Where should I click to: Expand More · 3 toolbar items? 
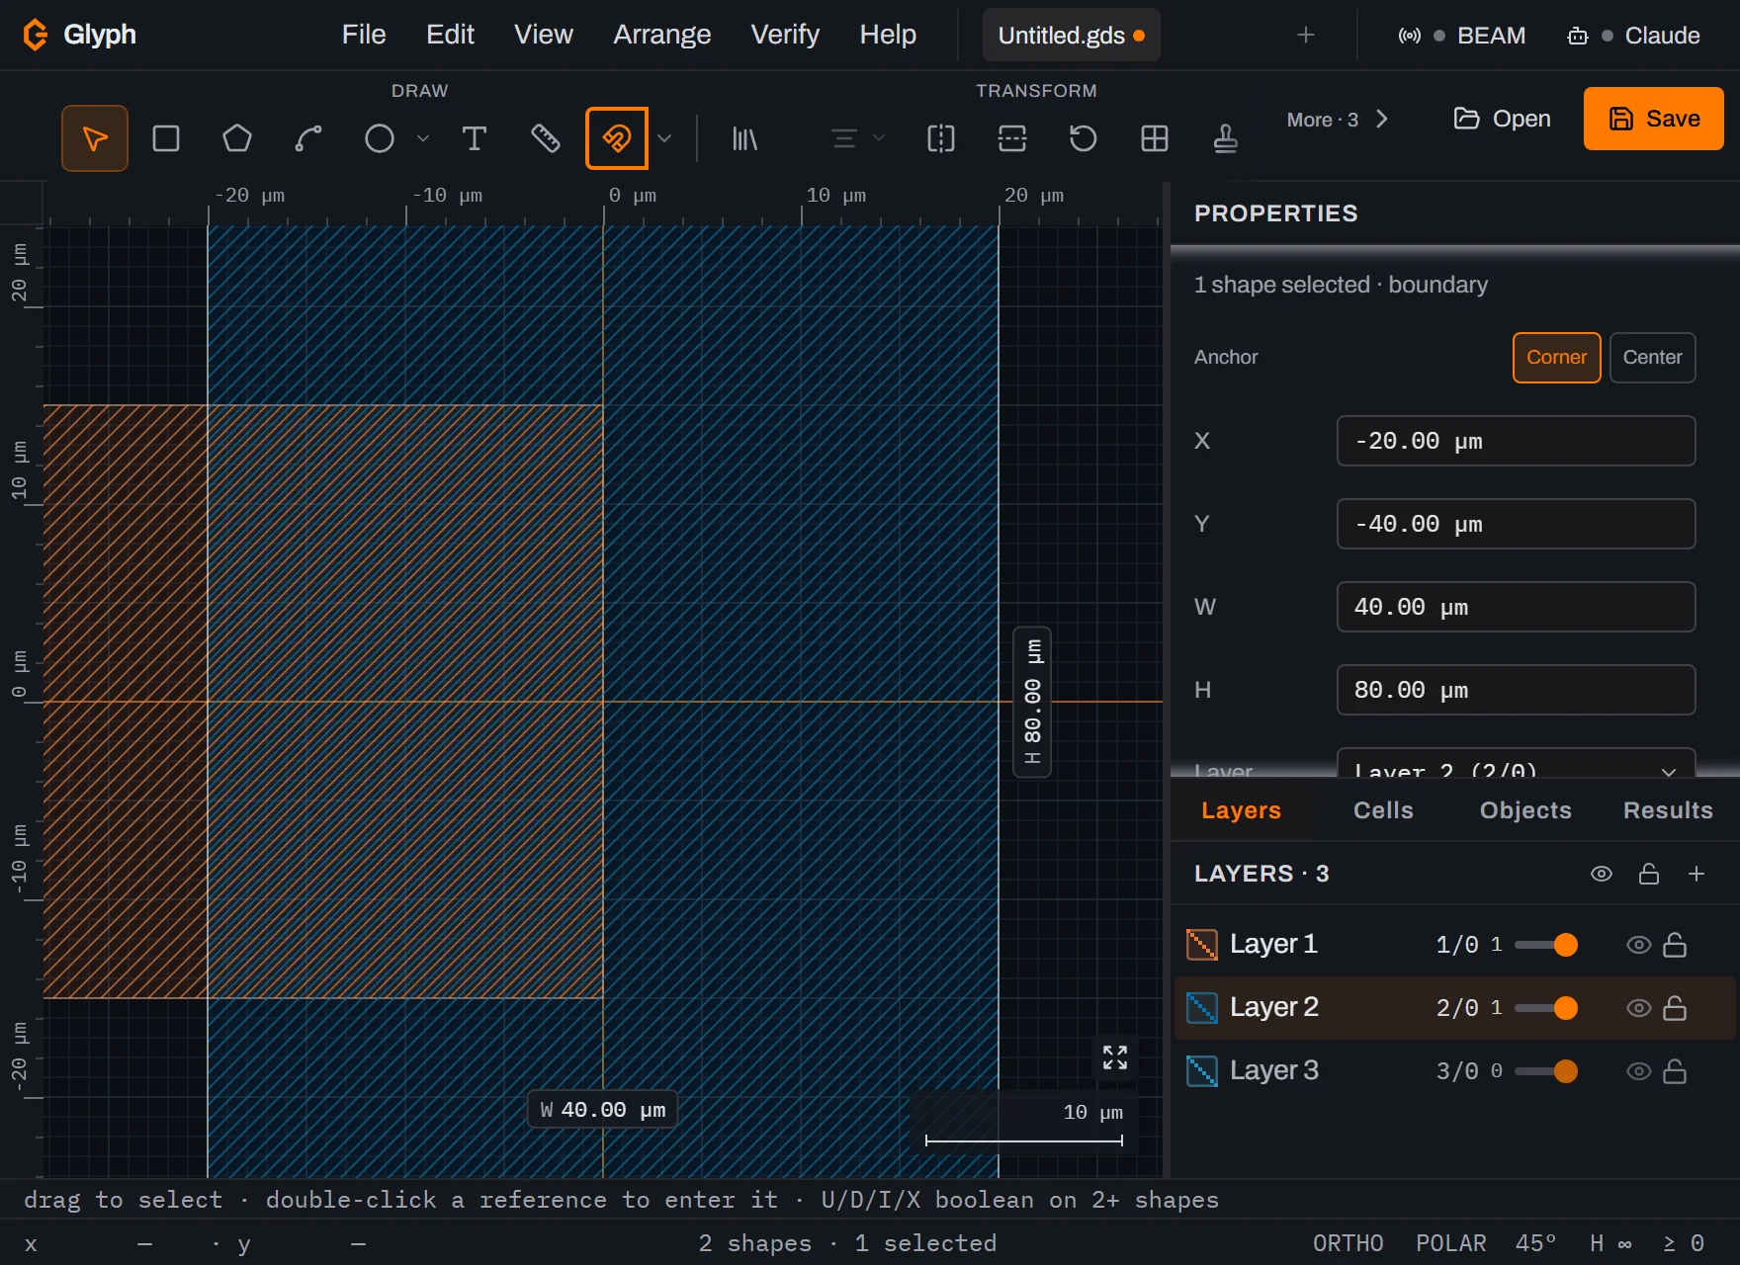pyautogui.click(x=1338, y=120)
